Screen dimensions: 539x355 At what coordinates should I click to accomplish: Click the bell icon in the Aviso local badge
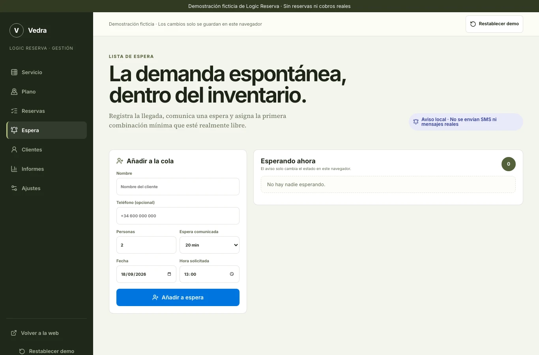click(416, 122)
